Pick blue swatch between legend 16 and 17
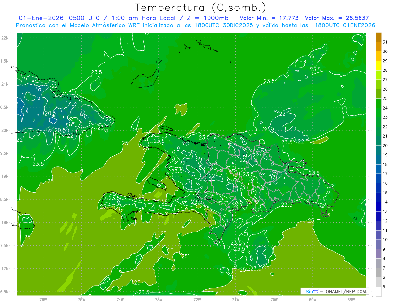The image size is (394, 304). (x=379, y=178)
